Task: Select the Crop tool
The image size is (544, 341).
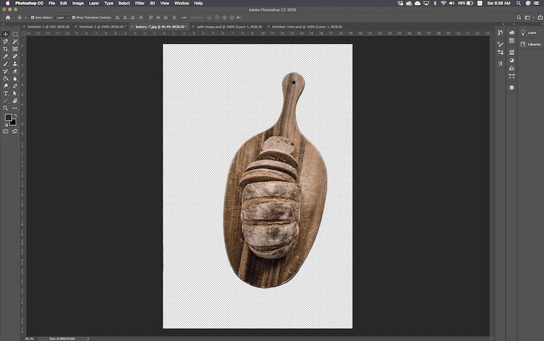Action: (6, 49)
